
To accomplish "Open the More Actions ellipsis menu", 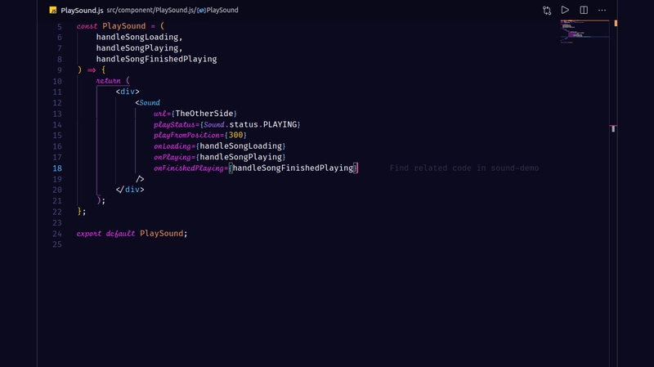I will pos(602,11).
